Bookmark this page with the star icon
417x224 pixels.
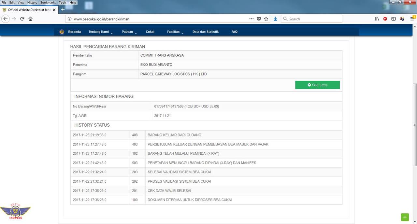click(266, 19)
